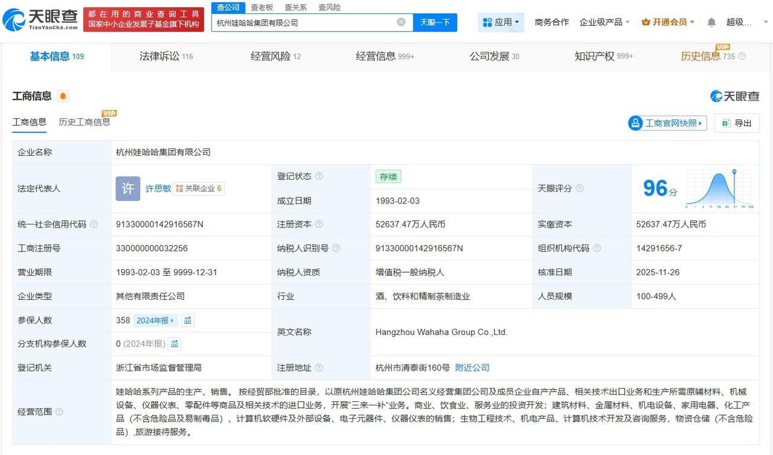Select the 工商注册号 value 330000000032256
Image resolution: width=773 pixels, height=455 pixels.
152,248
